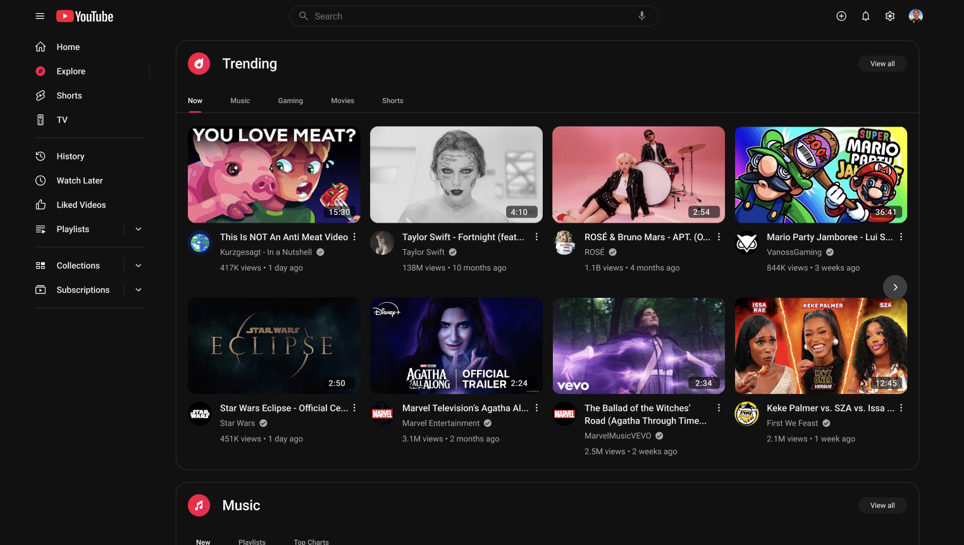Click Star Wars channel avatar
964x545 pixels.
(200, 414)
